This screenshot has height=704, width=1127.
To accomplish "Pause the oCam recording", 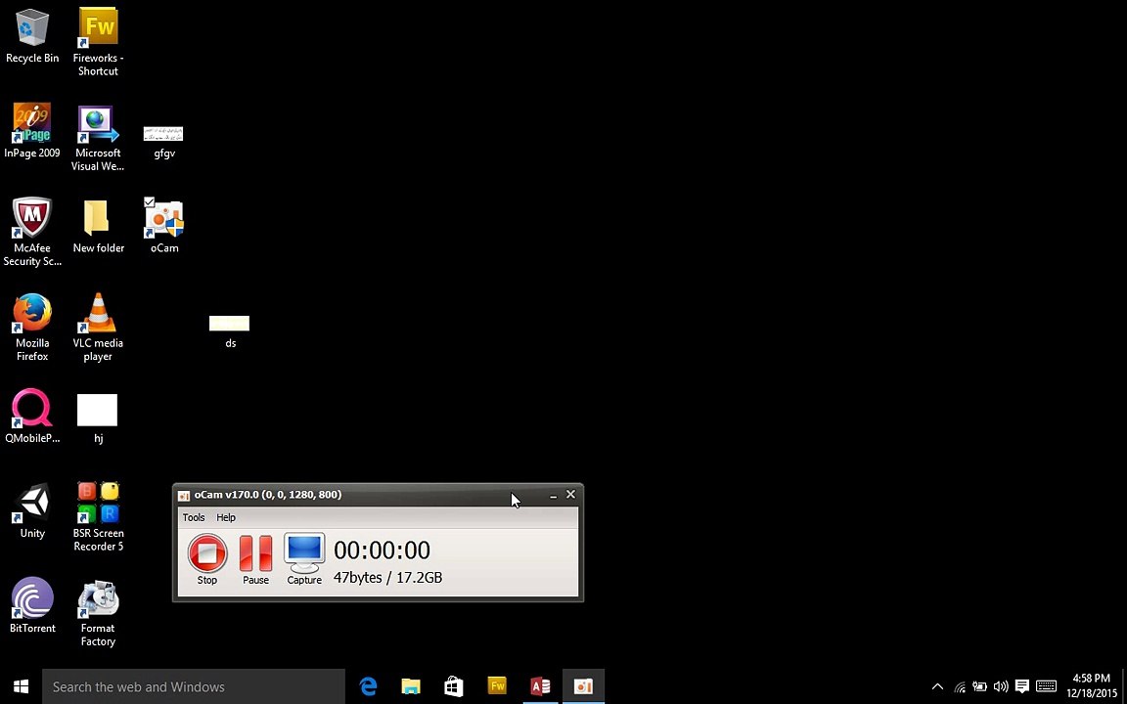I will (x=256, y=559).
